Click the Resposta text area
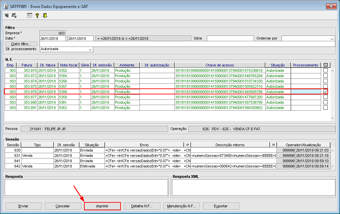 coord(86,187)
